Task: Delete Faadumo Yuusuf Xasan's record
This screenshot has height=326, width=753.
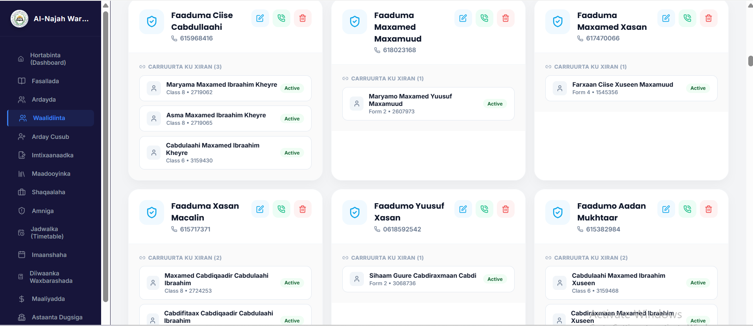Action: [x=506, y=209]
